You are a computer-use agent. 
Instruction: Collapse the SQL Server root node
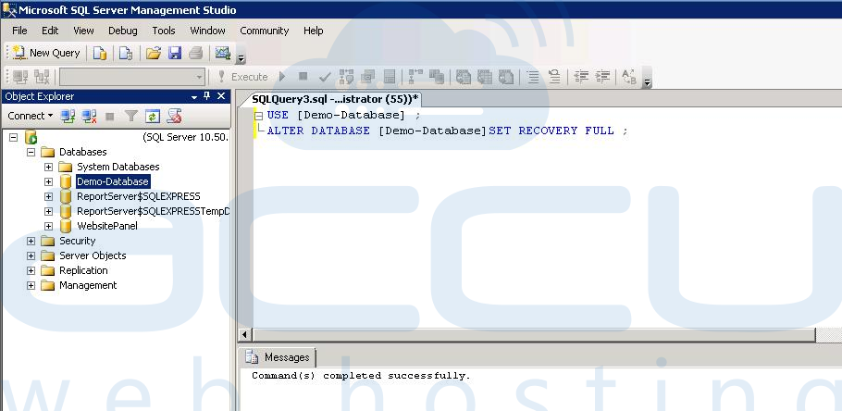coord(14,138)
